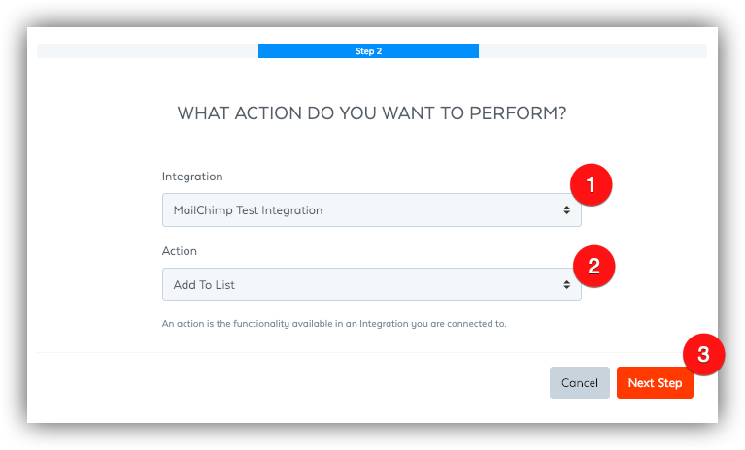Click the 'Add To List' selected value text

pyautogui.click(x=204, y=285)
